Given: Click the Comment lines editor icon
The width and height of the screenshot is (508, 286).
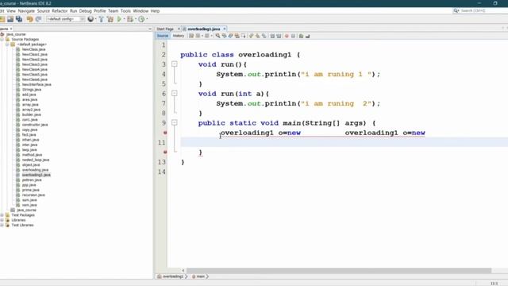Looking at the screenshot, I should coord(301,36).
